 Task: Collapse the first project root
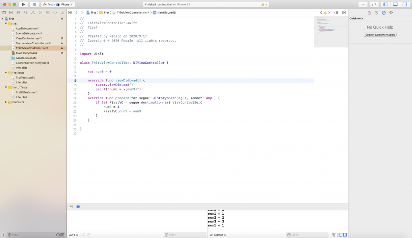tap(2, 19)
